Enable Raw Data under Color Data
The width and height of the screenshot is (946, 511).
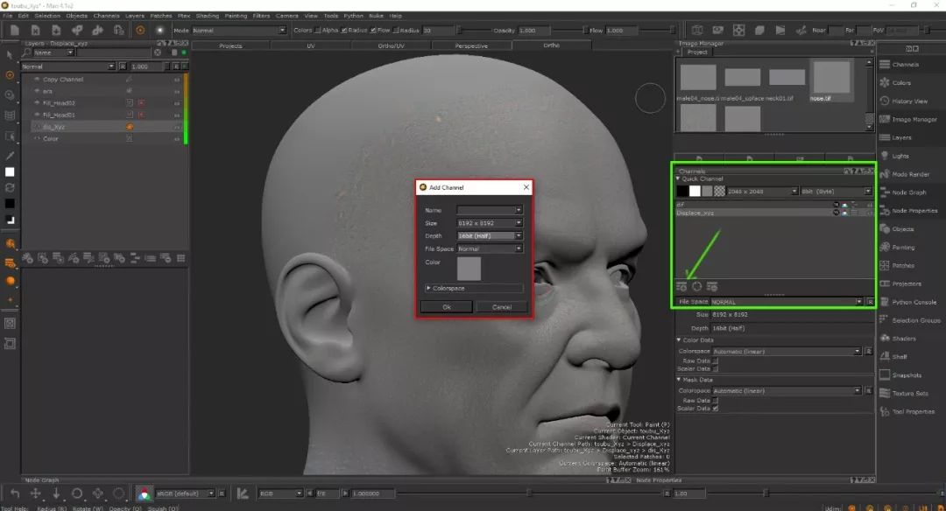point(716,360)
